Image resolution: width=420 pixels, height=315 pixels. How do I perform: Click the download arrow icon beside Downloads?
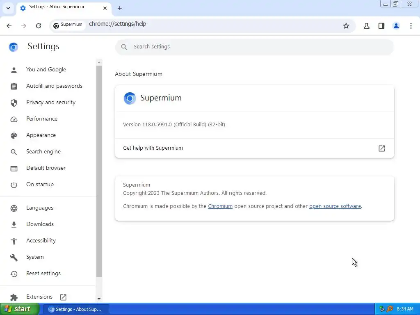tap(14, 225)
